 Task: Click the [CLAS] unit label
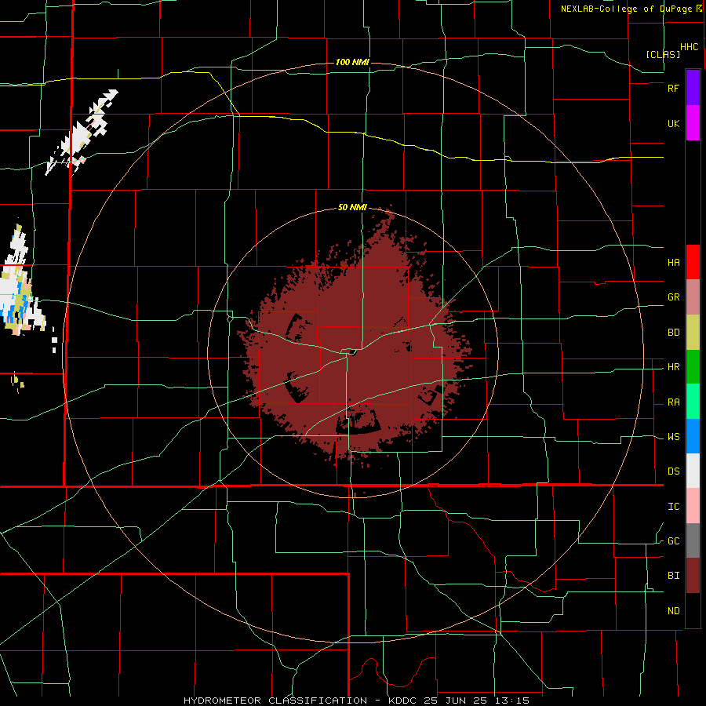click(663, 54)
